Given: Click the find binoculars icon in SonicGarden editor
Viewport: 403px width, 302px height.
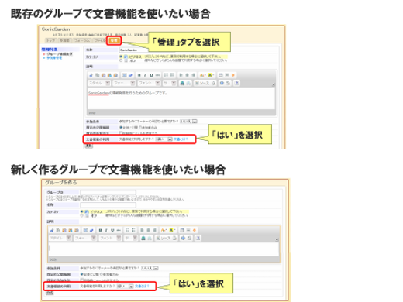Looking at the screenshot, I should pos(182,83).
